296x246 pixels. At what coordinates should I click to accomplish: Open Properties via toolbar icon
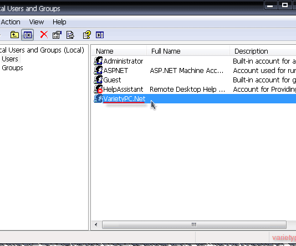tap(57, 35)
